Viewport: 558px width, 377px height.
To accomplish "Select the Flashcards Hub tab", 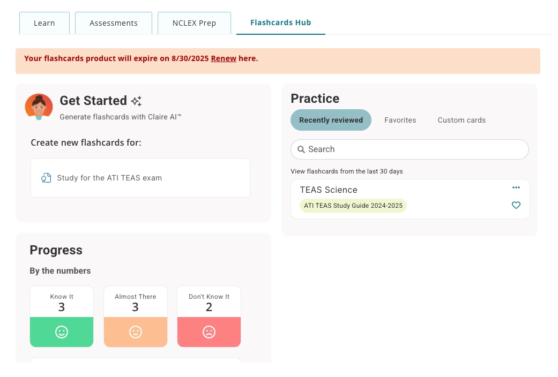I will [x=280, y=22].
